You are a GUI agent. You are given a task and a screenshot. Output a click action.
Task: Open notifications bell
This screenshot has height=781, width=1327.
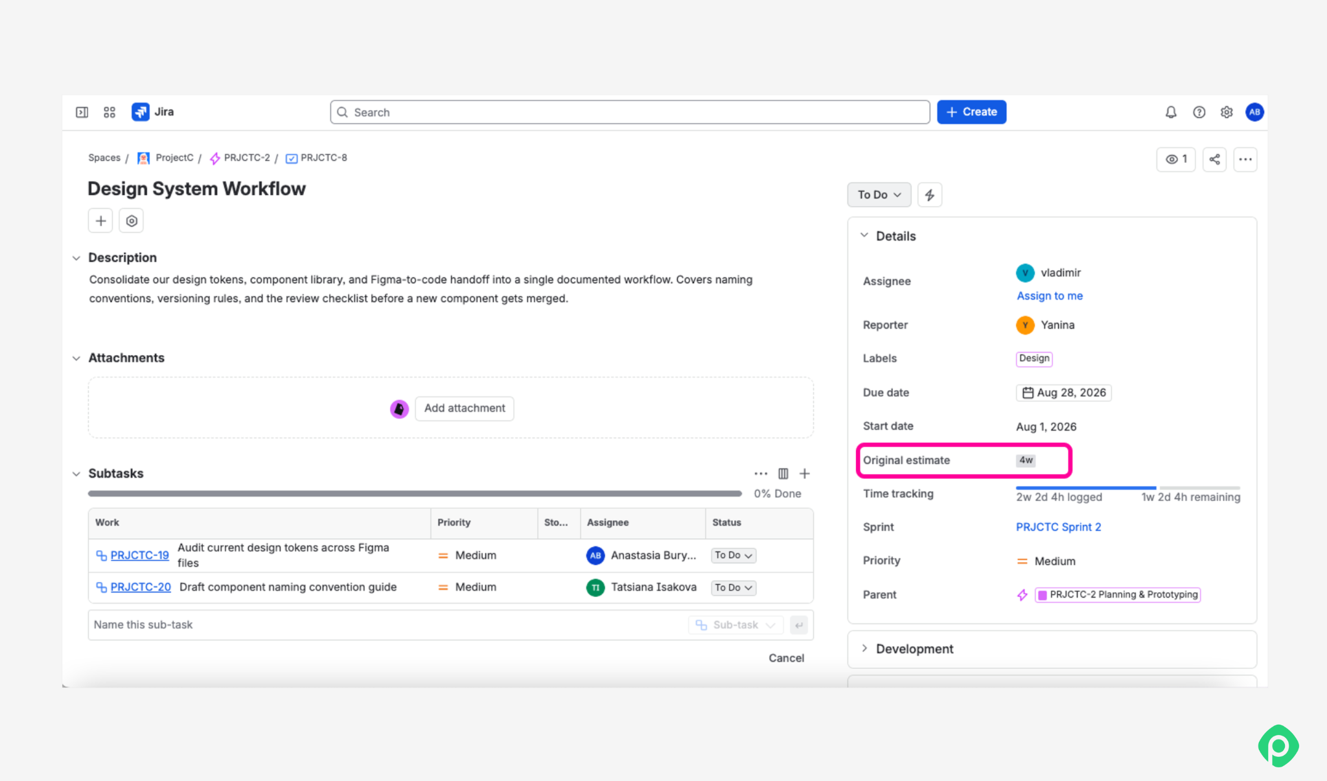pos(1171,112)
